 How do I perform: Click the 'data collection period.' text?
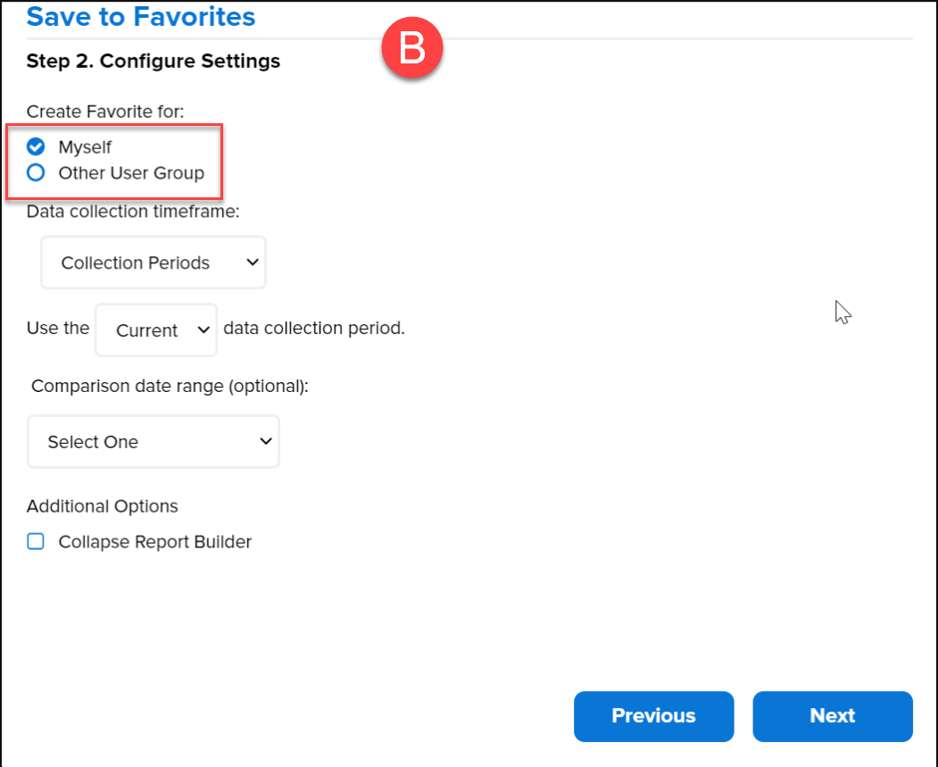[314, 328]
